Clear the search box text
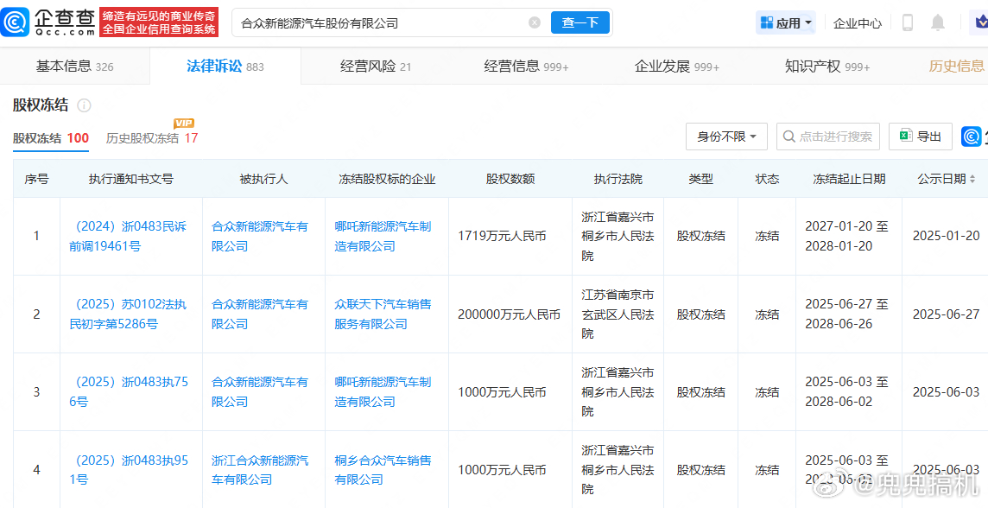This screenshot has height=508, width=988. [535, 22]
